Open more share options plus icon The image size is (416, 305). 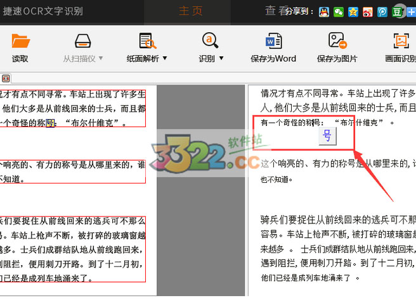click(412, 12)
